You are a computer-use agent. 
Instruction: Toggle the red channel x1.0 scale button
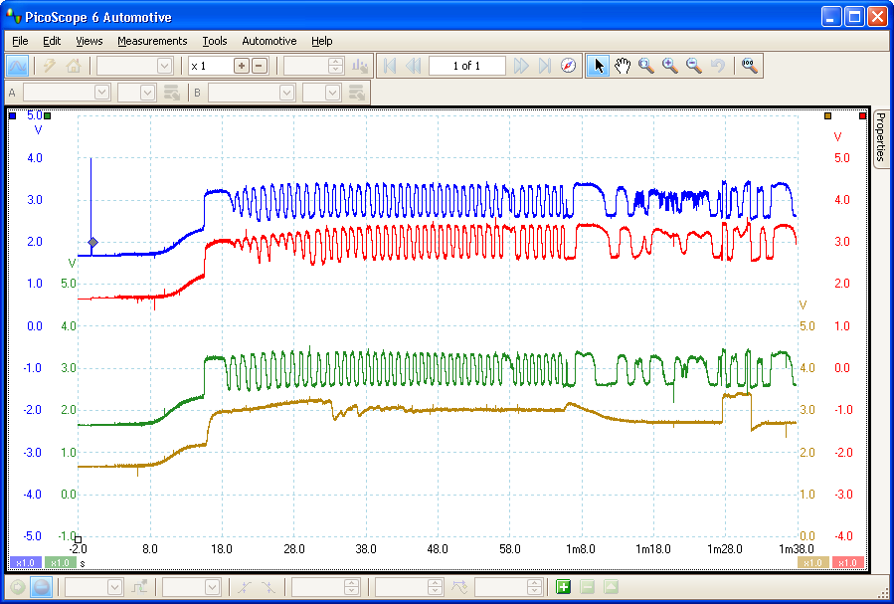pyautogui.click(x=848, y=562)
